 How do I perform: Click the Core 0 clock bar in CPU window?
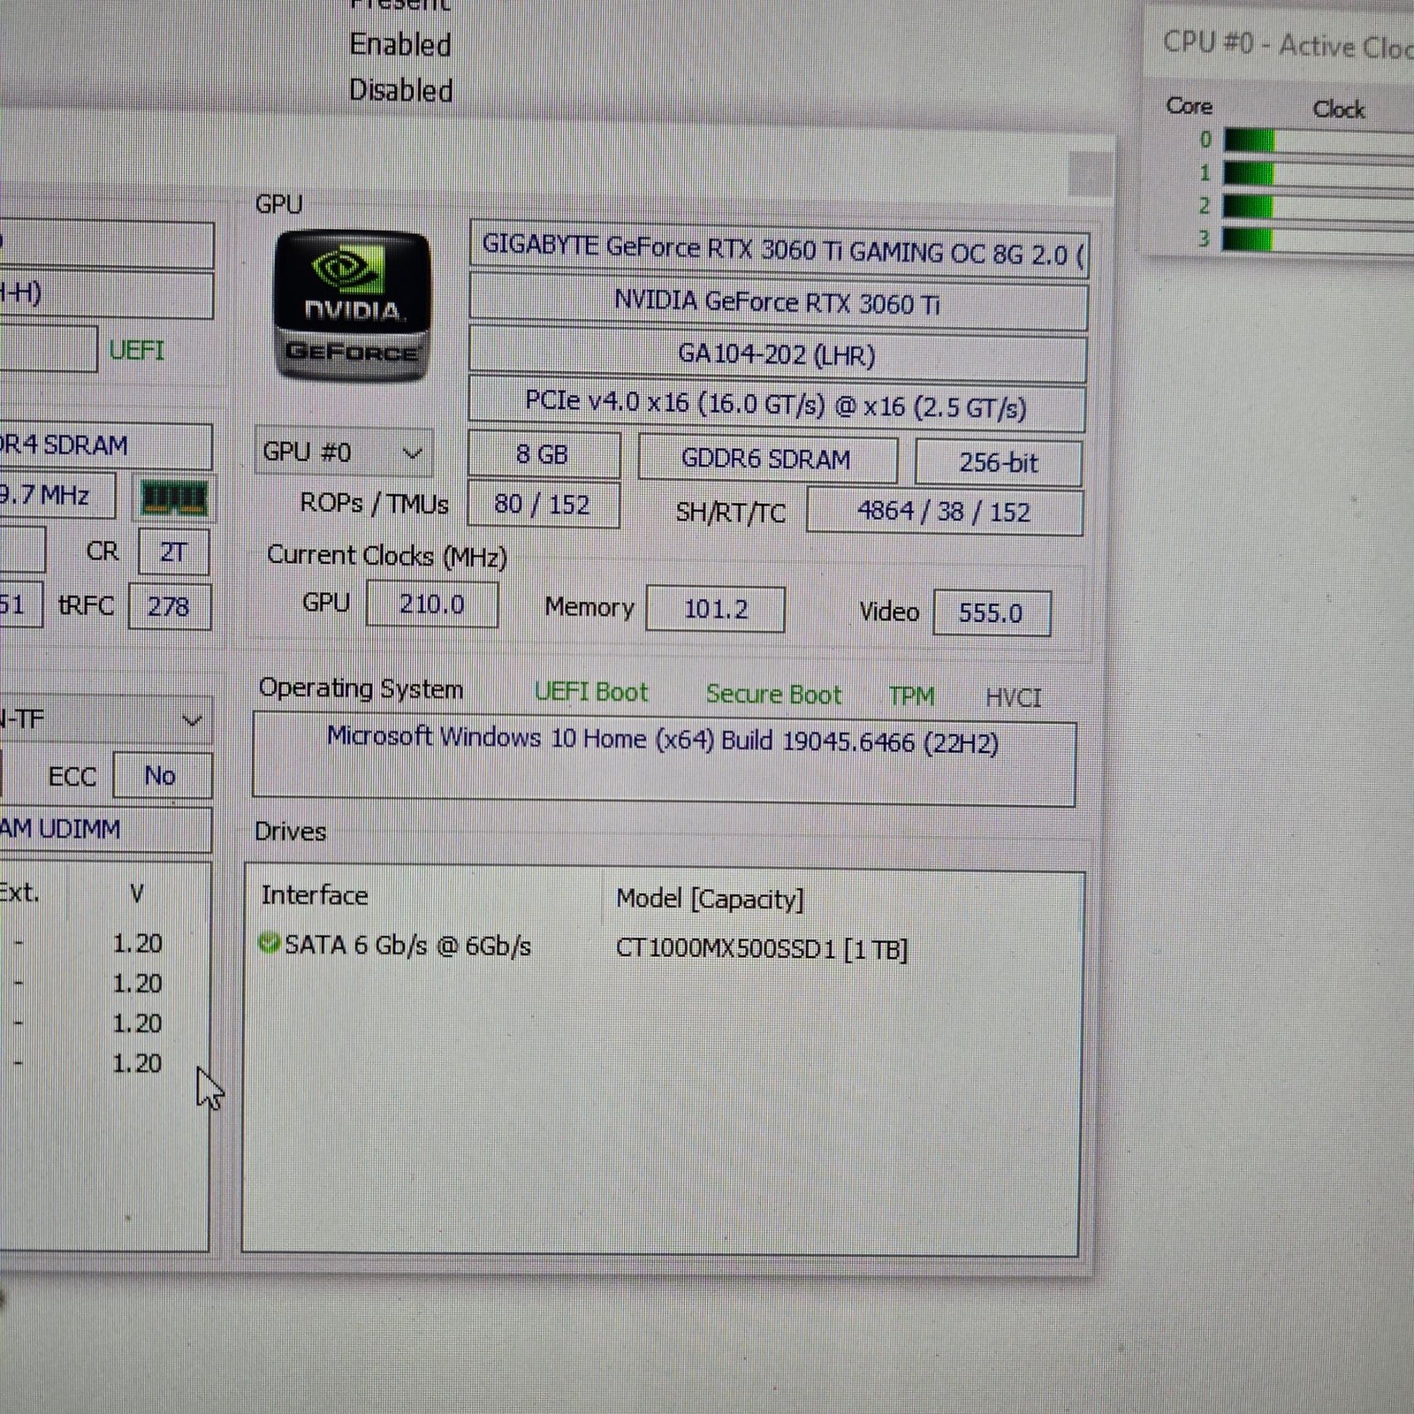(1319, 141)
